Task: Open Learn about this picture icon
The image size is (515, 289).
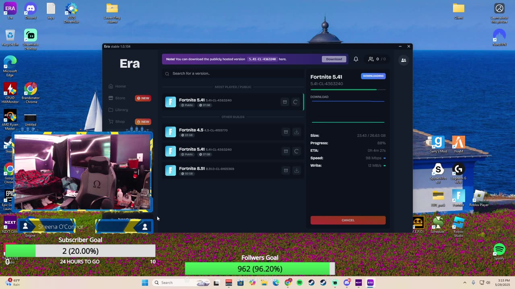Action: pos(499,13)
